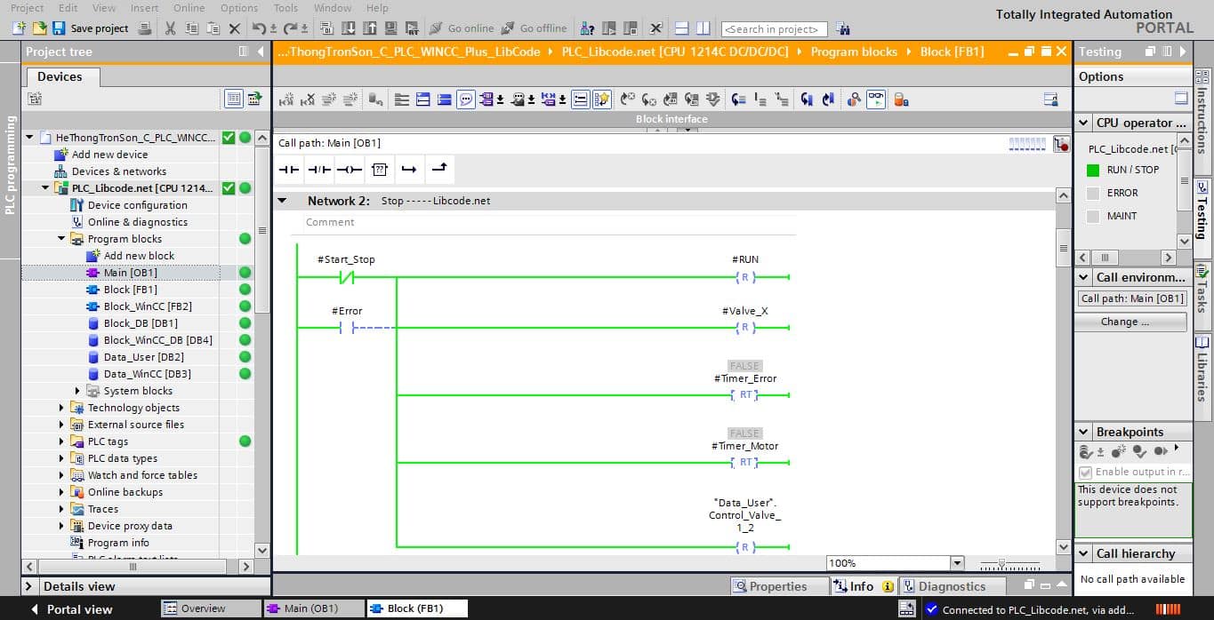Image resolution: width=1214 pixels, height=620 pixels.
Task: Expand the System blocks folder
Action: 77,391
